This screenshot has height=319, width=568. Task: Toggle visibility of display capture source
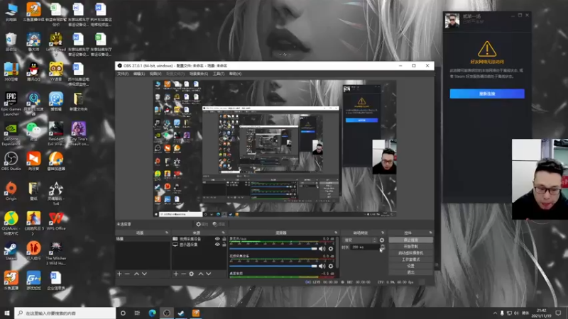[x=217, y=245]
